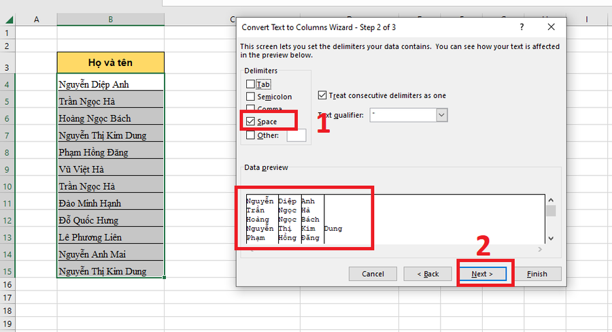Close the Convert Text to Columns Wizard
This screenshot has height=332, width=612.
(551, 27)
